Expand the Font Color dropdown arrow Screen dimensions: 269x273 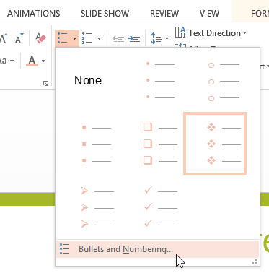pos(43,61)
